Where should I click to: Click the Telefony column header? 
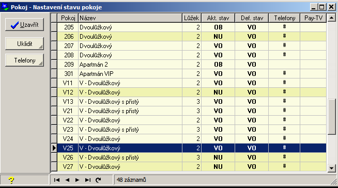coord(284,18)
